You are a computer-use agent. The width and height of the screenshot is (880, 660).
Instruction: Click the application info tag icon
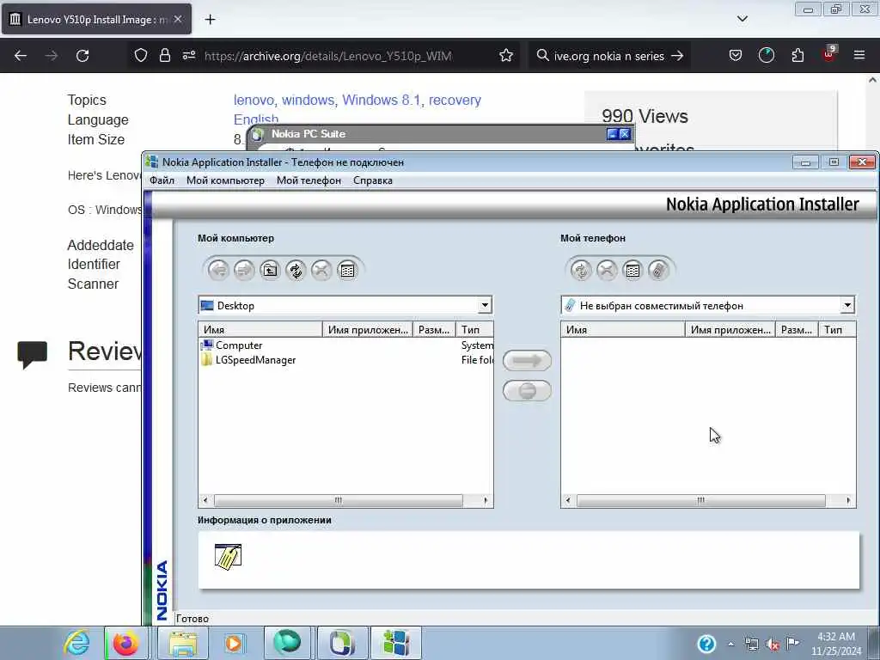pos(228,557)
